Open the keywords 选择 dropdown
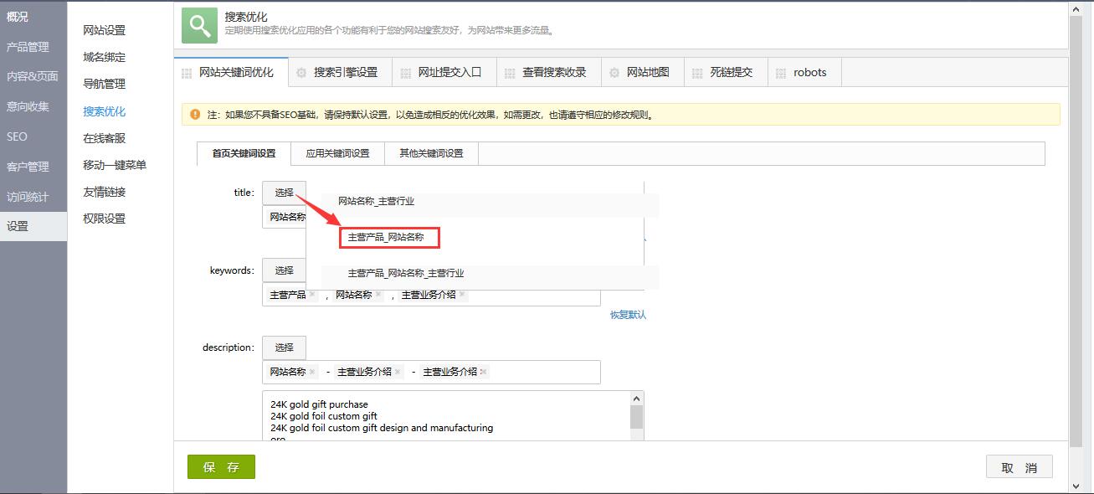The image size is (1094, 494). [284, 270]
